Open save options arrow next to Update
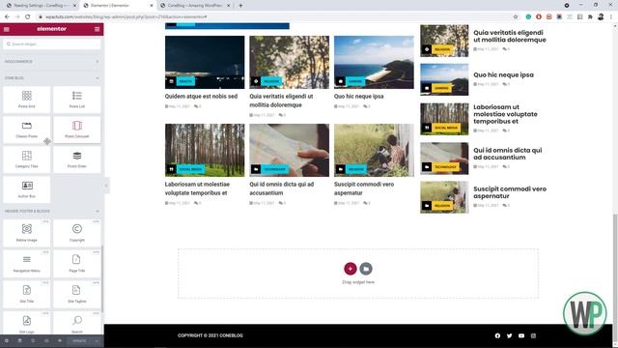Screen dimensions: 618x348 [x=97, y=341]
